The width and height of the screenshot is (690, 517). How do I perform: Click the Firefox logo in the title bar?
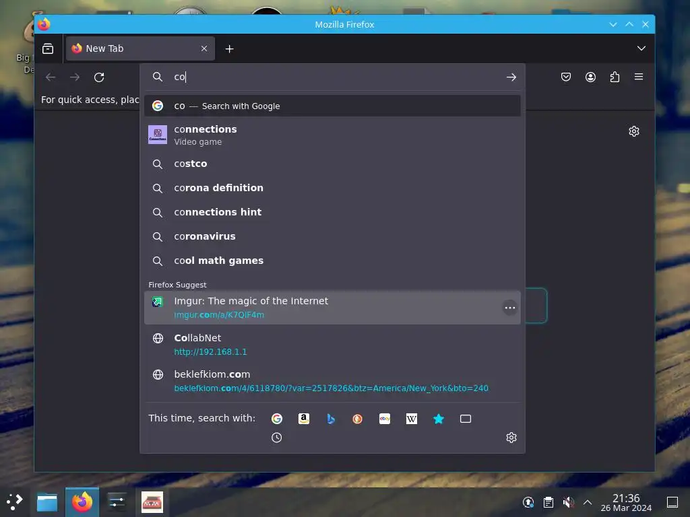coord(44,24)
